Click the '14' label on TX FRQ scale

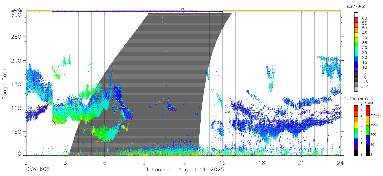coord(361,127)
